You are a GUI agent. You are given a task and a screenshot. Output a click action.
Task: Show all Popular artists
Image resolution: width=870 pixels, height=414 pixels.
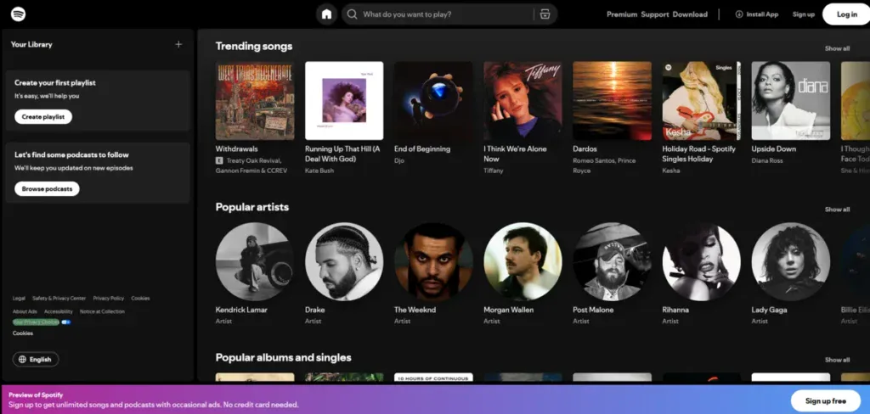pyautogui.click(x=837, y=210)
